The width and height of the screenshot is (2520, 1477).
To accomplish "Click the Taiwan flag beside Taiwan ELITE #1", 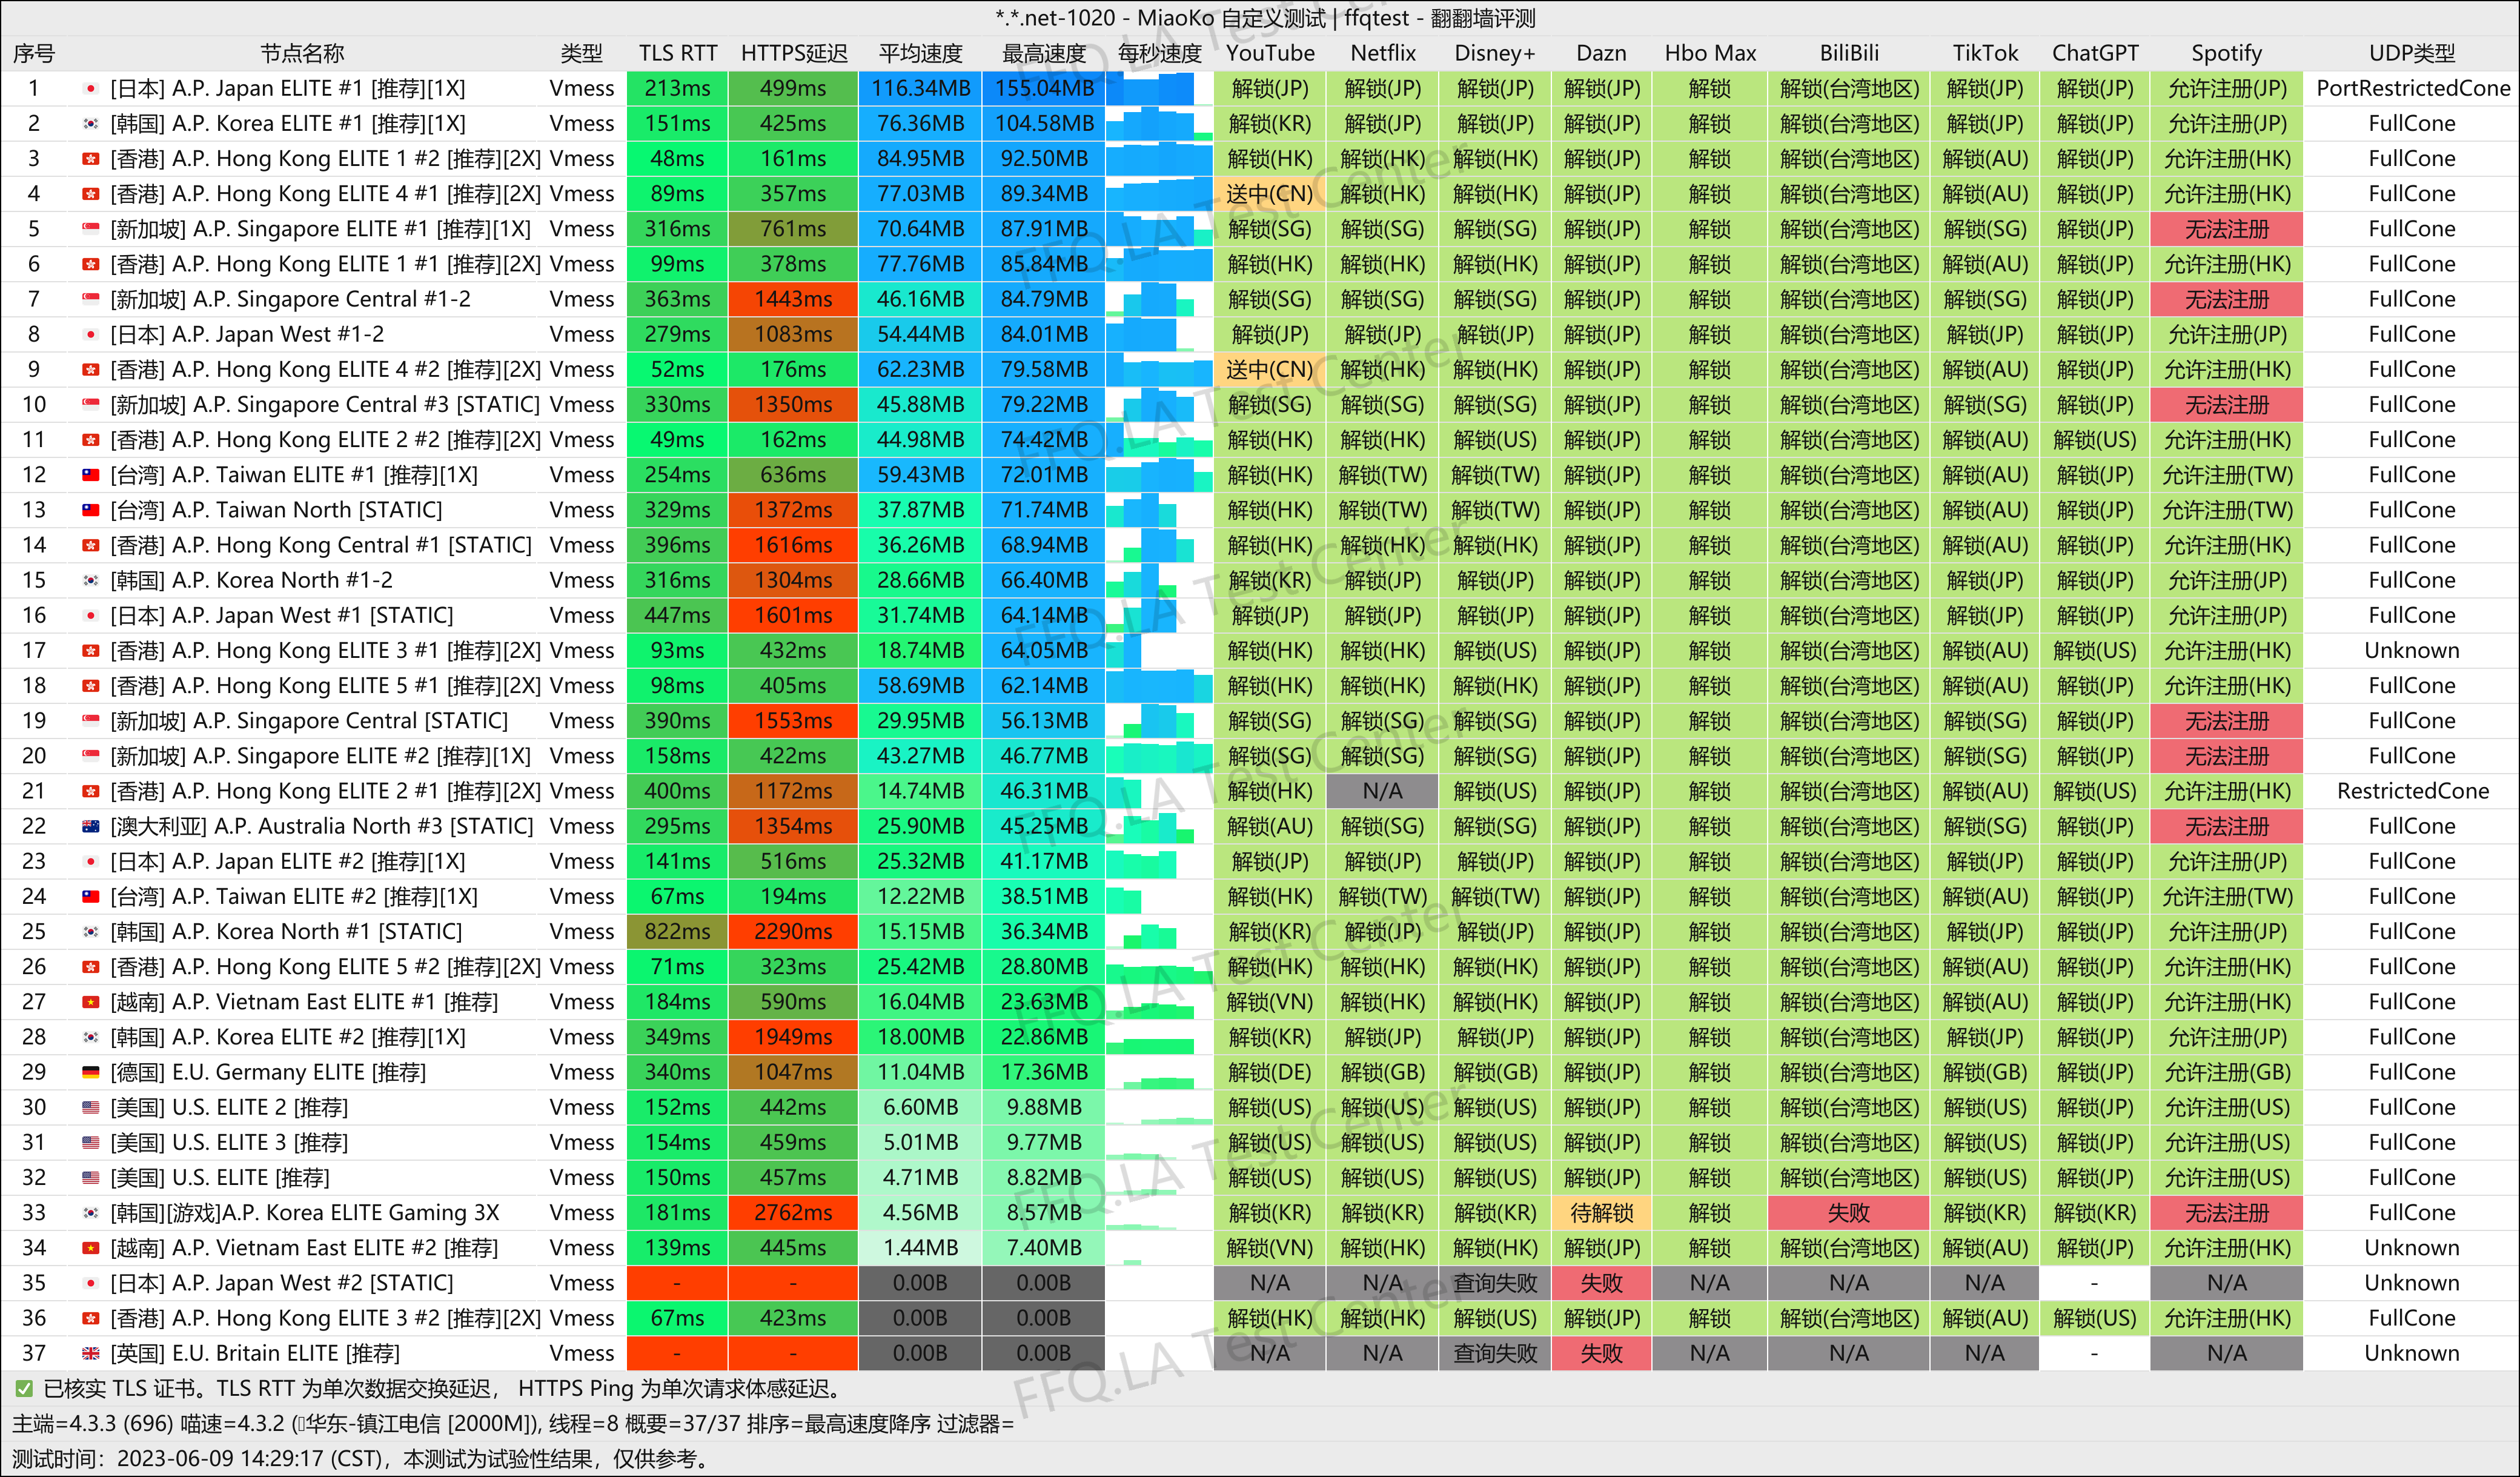I will (91, 475).
